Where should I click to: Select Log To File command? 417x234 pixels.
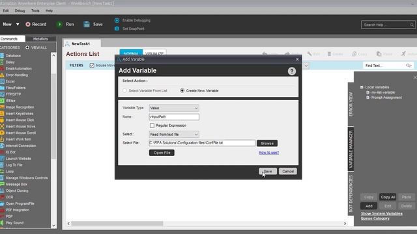click(14, 165)
